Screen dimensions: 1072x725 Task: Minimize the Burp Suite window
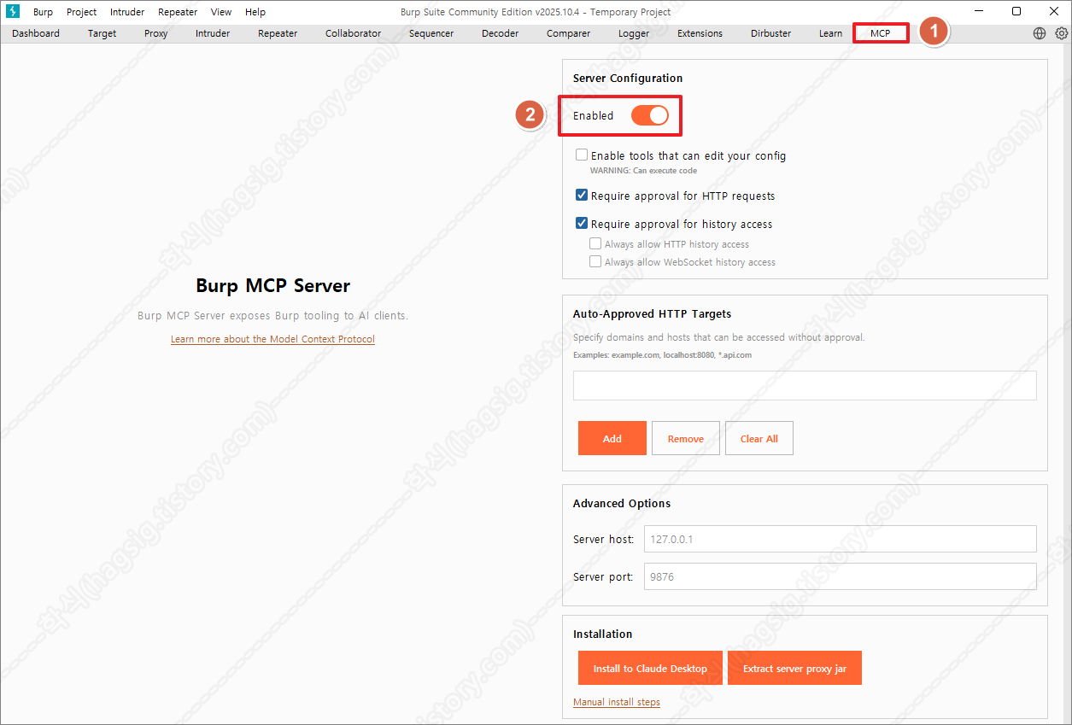tap(976, 11)
